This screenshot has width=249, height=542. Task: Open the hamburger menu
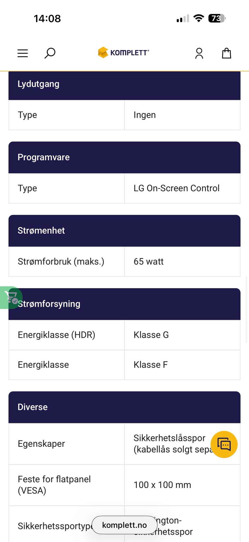[23, 53]
